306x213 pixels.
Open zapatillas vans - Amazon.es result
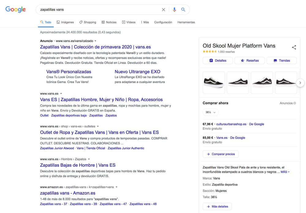[68, 193]
